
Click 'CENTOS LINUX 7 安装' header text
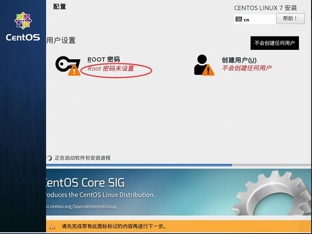point(265,8)
